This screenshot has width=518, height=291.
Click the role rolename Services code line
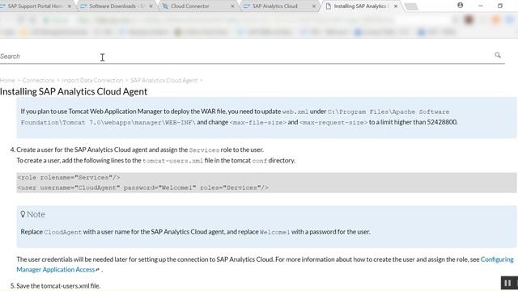[x=69, y=178]
